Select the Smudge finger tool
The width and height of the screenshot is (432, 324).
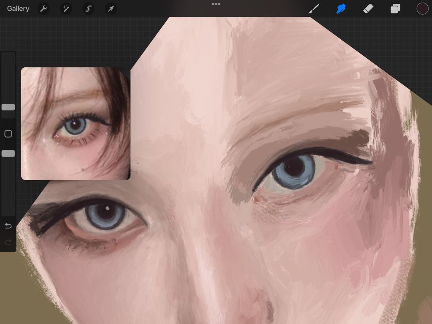(341, 9)
